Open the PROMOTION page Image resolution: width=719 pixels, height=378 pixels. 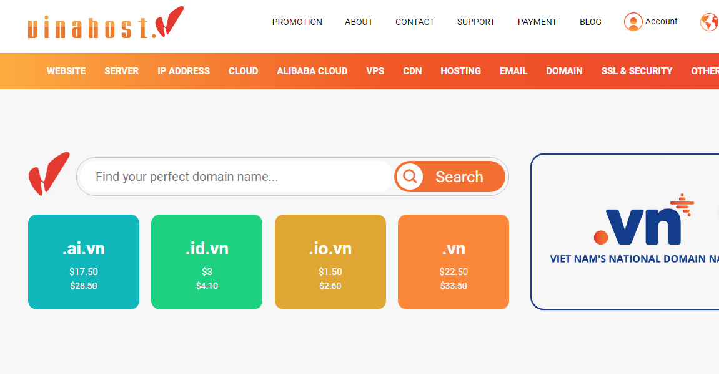(x=297, y=22)
